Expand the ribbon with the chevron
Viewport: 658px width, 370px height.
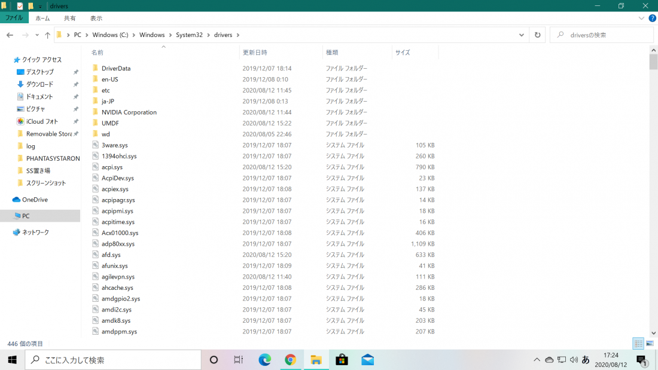(641, 19)
